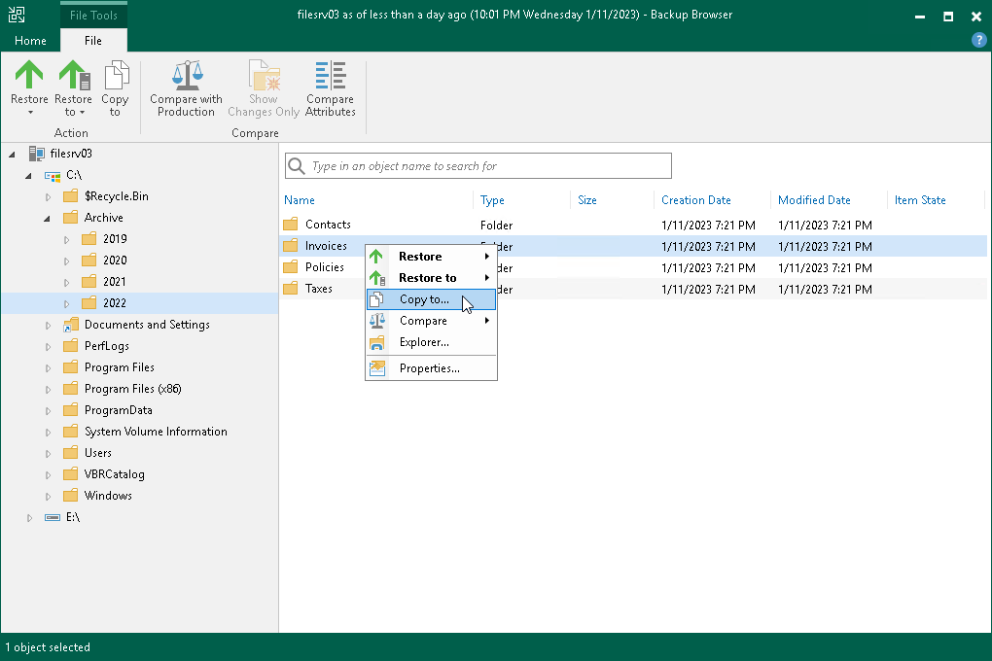
Task: Collapse the Archive folder tree node
Action: [48, 219]
